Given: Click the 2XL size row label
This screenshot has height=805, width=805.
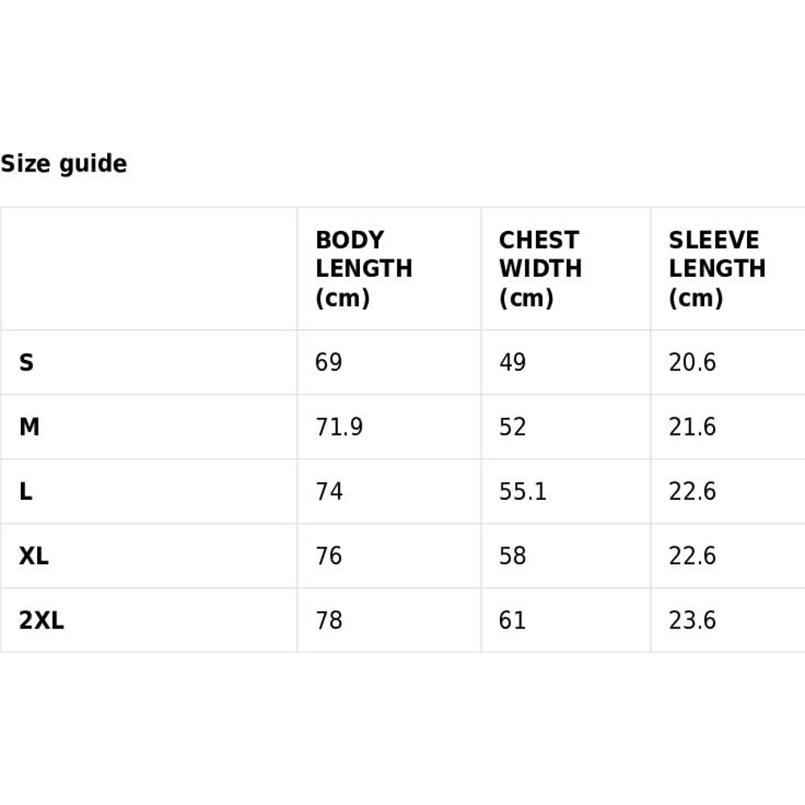Looking at the screenshot, I should [x=41, y=621].
